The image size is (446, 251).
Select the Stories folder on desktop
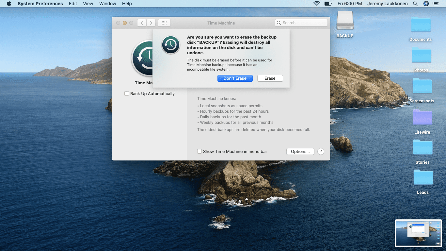422,152
